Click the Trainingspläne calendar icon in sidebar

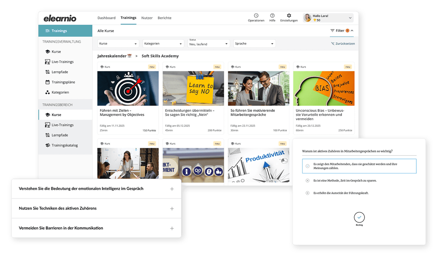pyautogui.click(x=47, y=82)
